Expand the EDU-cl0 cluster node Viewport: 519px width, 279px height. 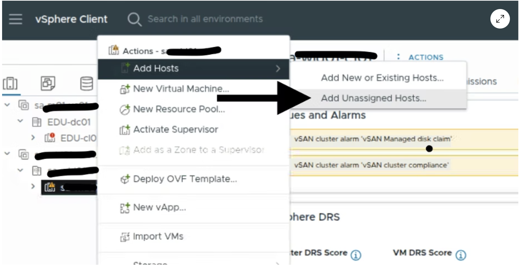tap(33, 138)
